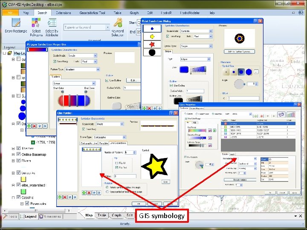Open Line Decorations tab in Line Symbolizer
307x230 pixels.
(x=118, y=143)
